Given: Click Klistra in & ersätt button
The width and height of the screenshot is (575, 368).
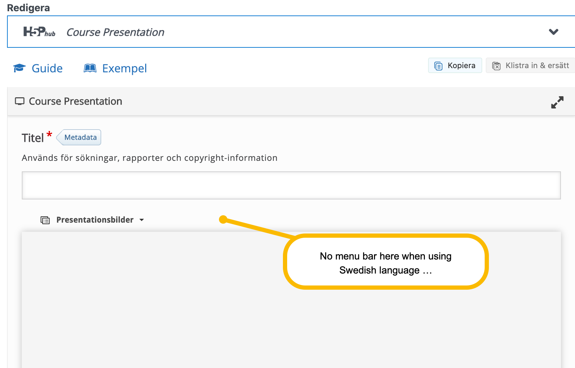Looking at the screenshot, I should click(530, 65).
